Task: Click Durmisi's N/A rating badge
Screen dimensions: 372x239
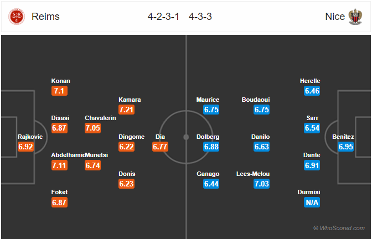Action: coord(312,202)
